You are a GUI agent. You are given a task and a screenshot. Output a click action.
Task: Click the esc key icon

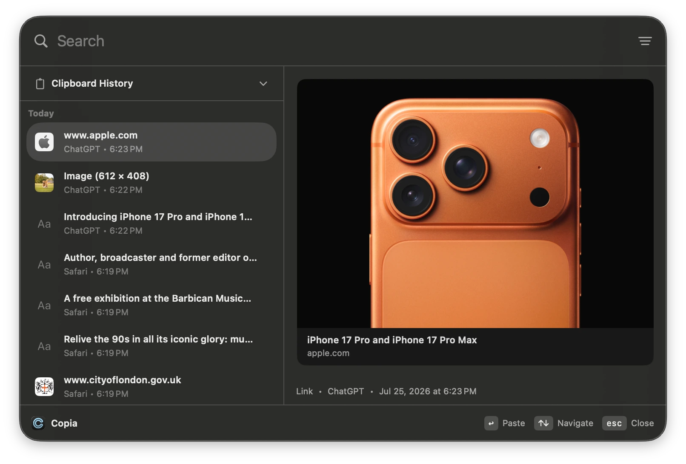tap(614, 423)
